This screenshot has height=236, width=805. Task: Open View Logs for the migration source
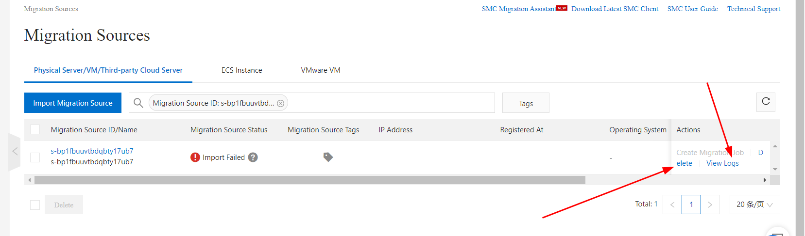click(722, 163)
